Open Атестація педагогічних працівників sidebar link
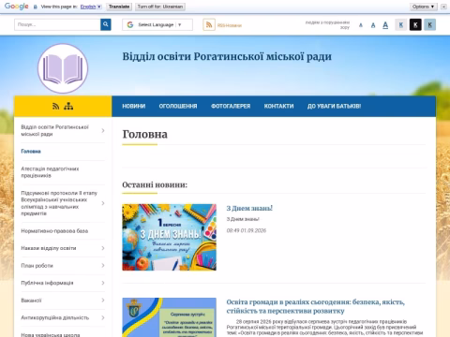Screen dimensions: 450x337 pos(50,172)
